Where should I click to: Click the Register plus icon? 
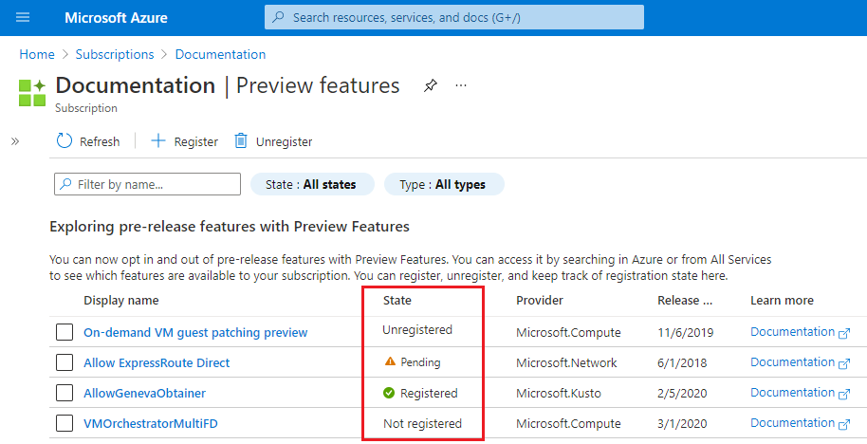tap(158, 141)
